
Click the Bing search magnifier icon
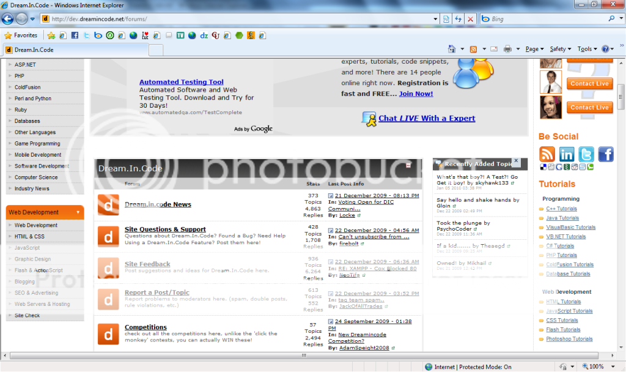click(x=611, y=18)
